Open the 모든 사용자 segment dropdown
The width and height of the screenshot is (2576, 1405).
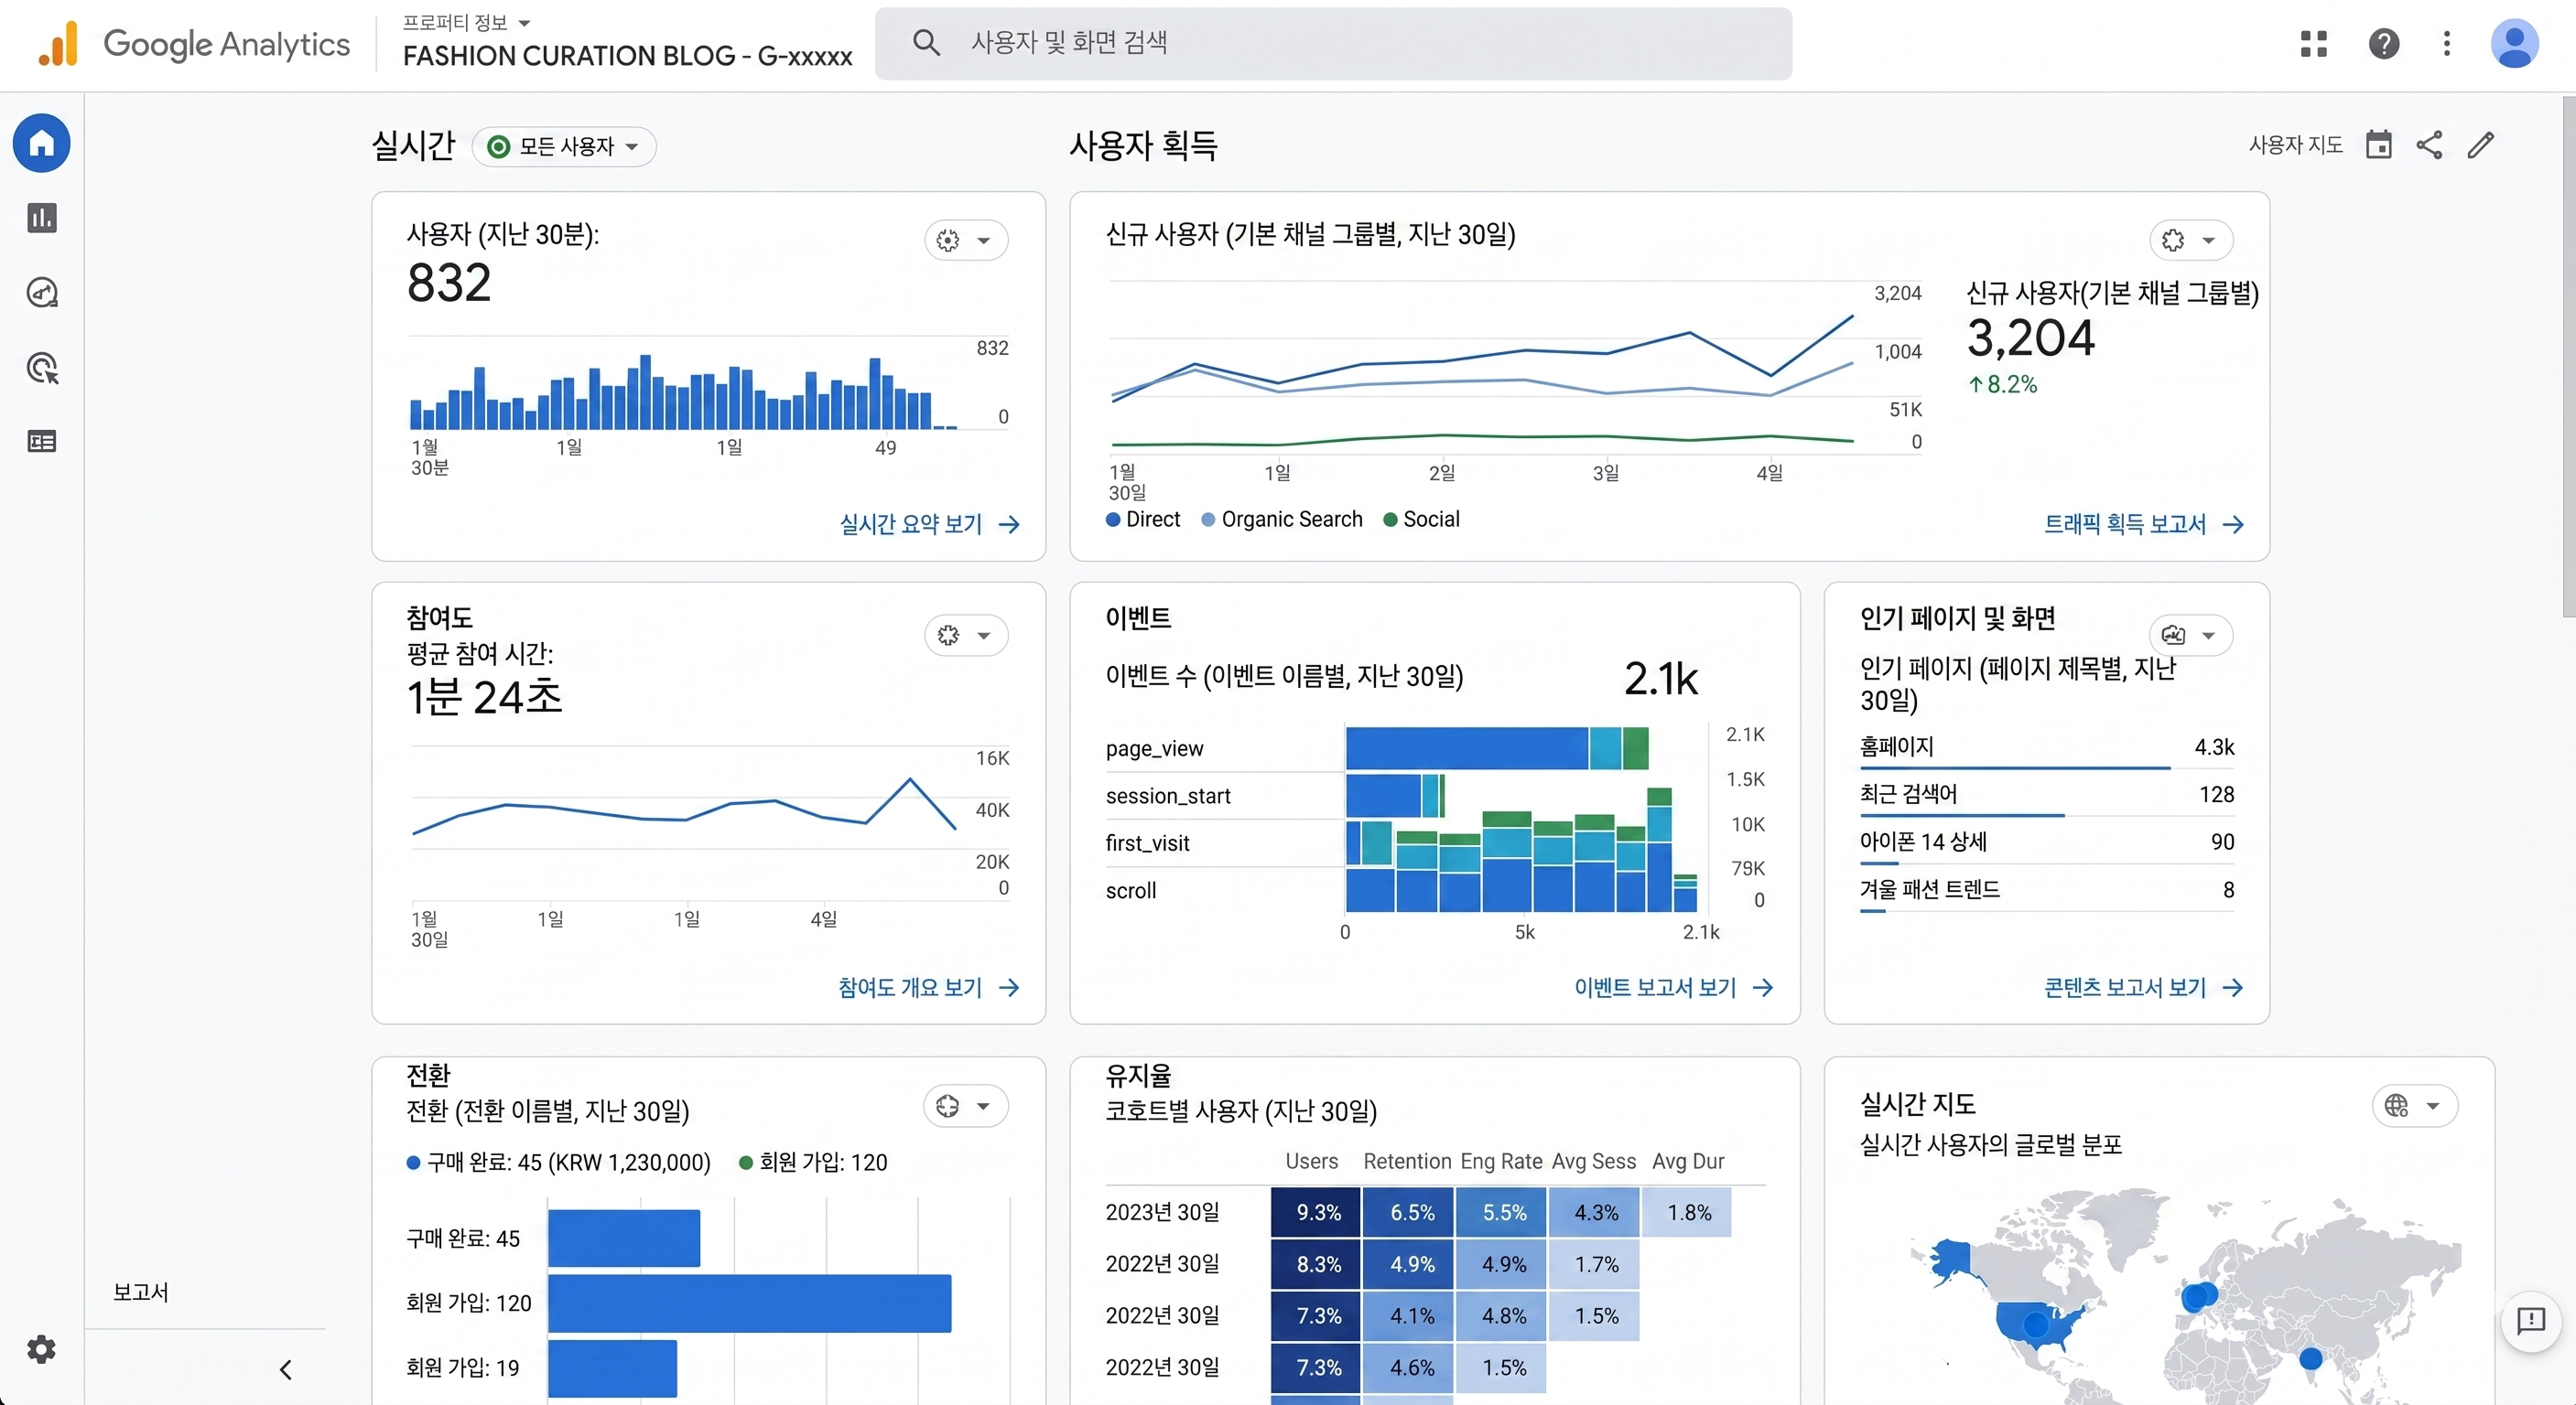point(564,147)
